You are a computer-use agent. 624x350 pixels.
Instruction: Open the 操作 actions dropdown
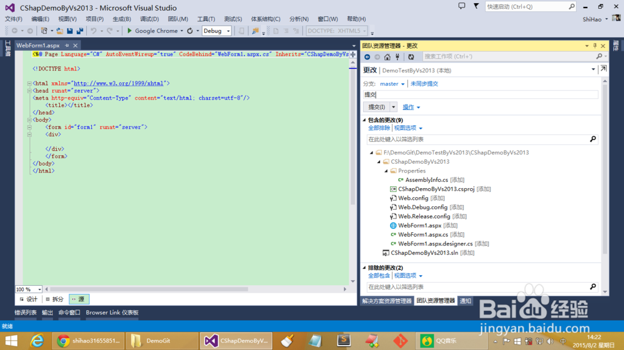(411, 107)
